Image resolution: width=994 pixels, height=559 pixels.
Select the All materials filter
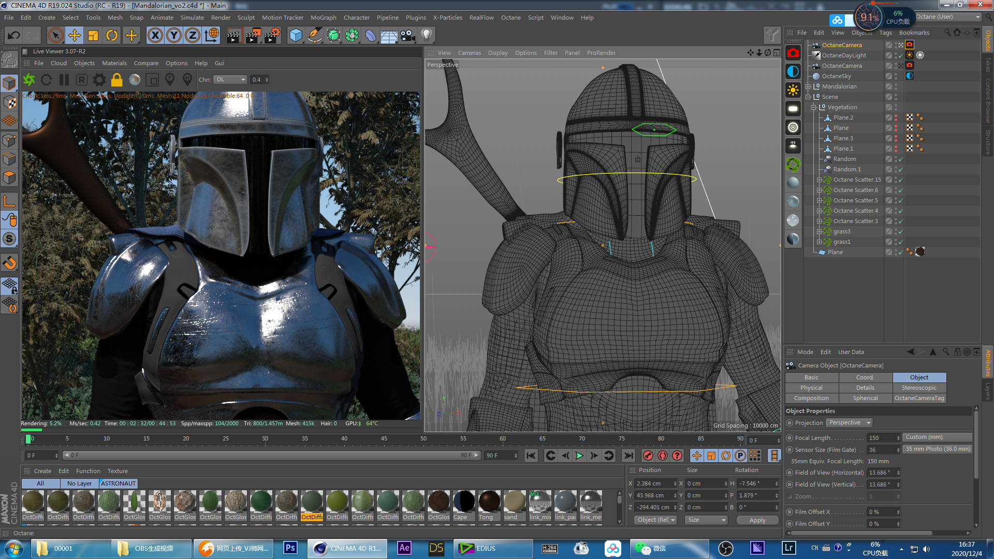click(40, 483)
